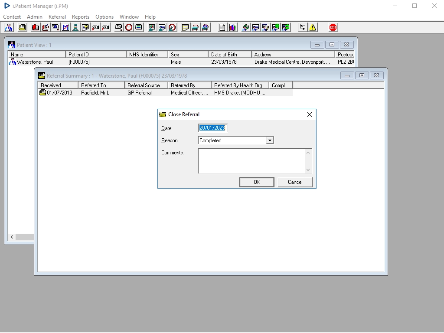The image size is (444, 333).
Task: Click Patient View scroll-left arrow
Action: (12, 237)
